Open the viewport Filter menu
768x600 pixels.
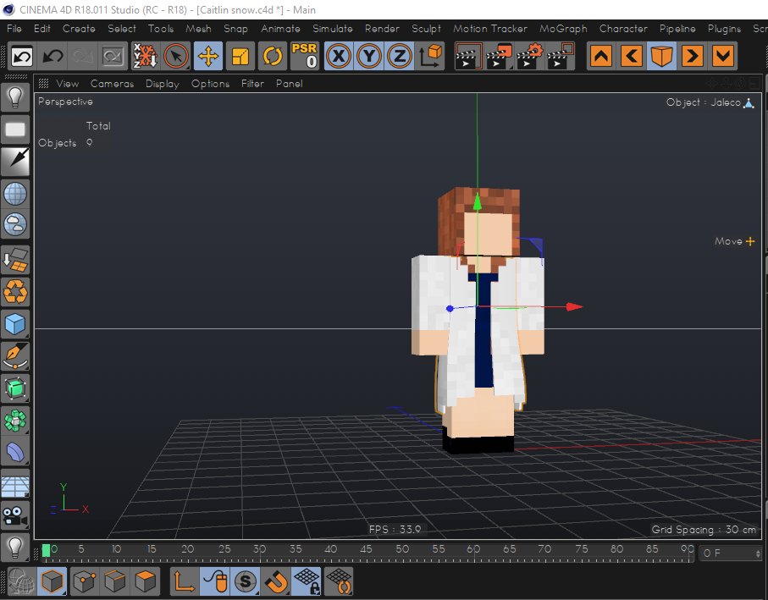[x=252, y=84]
